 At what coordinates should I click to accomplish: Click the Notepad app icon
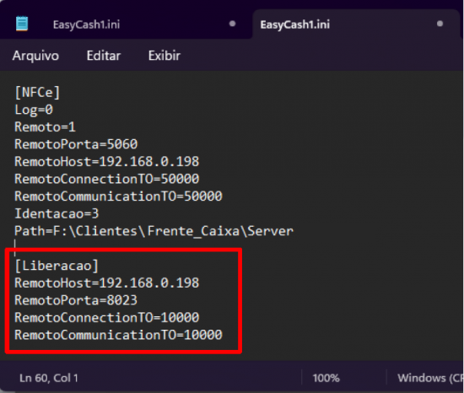(x=22, y=24)
